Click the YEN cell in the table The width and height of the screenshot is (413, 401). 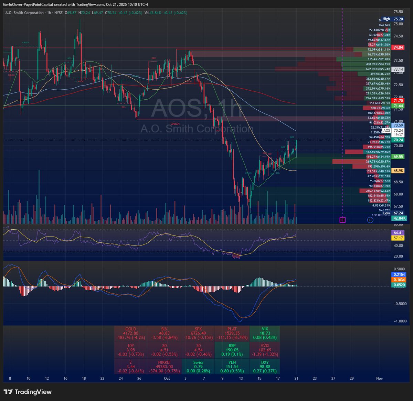pos(232,367)
